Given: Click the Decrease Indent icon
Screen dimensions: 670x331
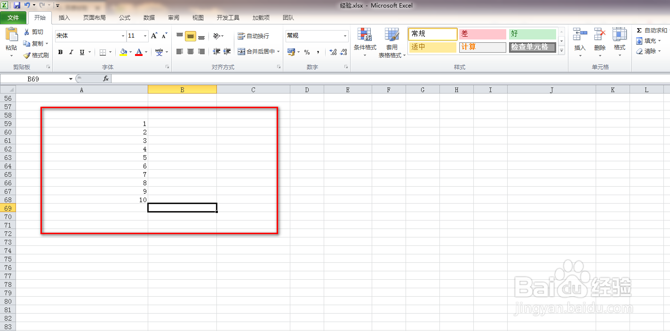Looking at the screenshot, I should 216,52.
